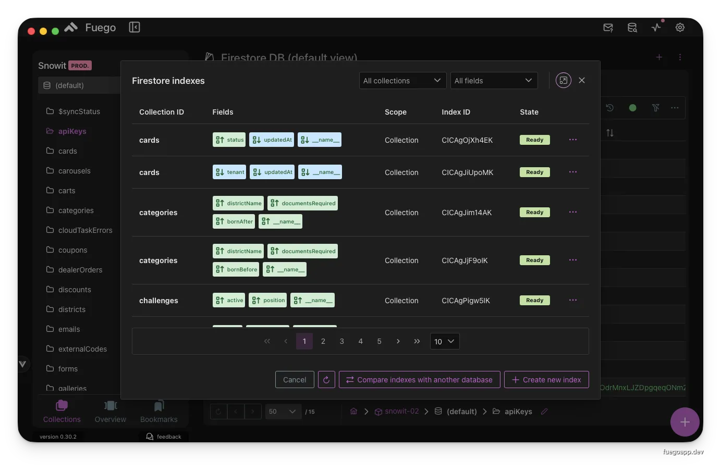Open the settings gear icon
The image size is (721, 473).
[680, 28]
